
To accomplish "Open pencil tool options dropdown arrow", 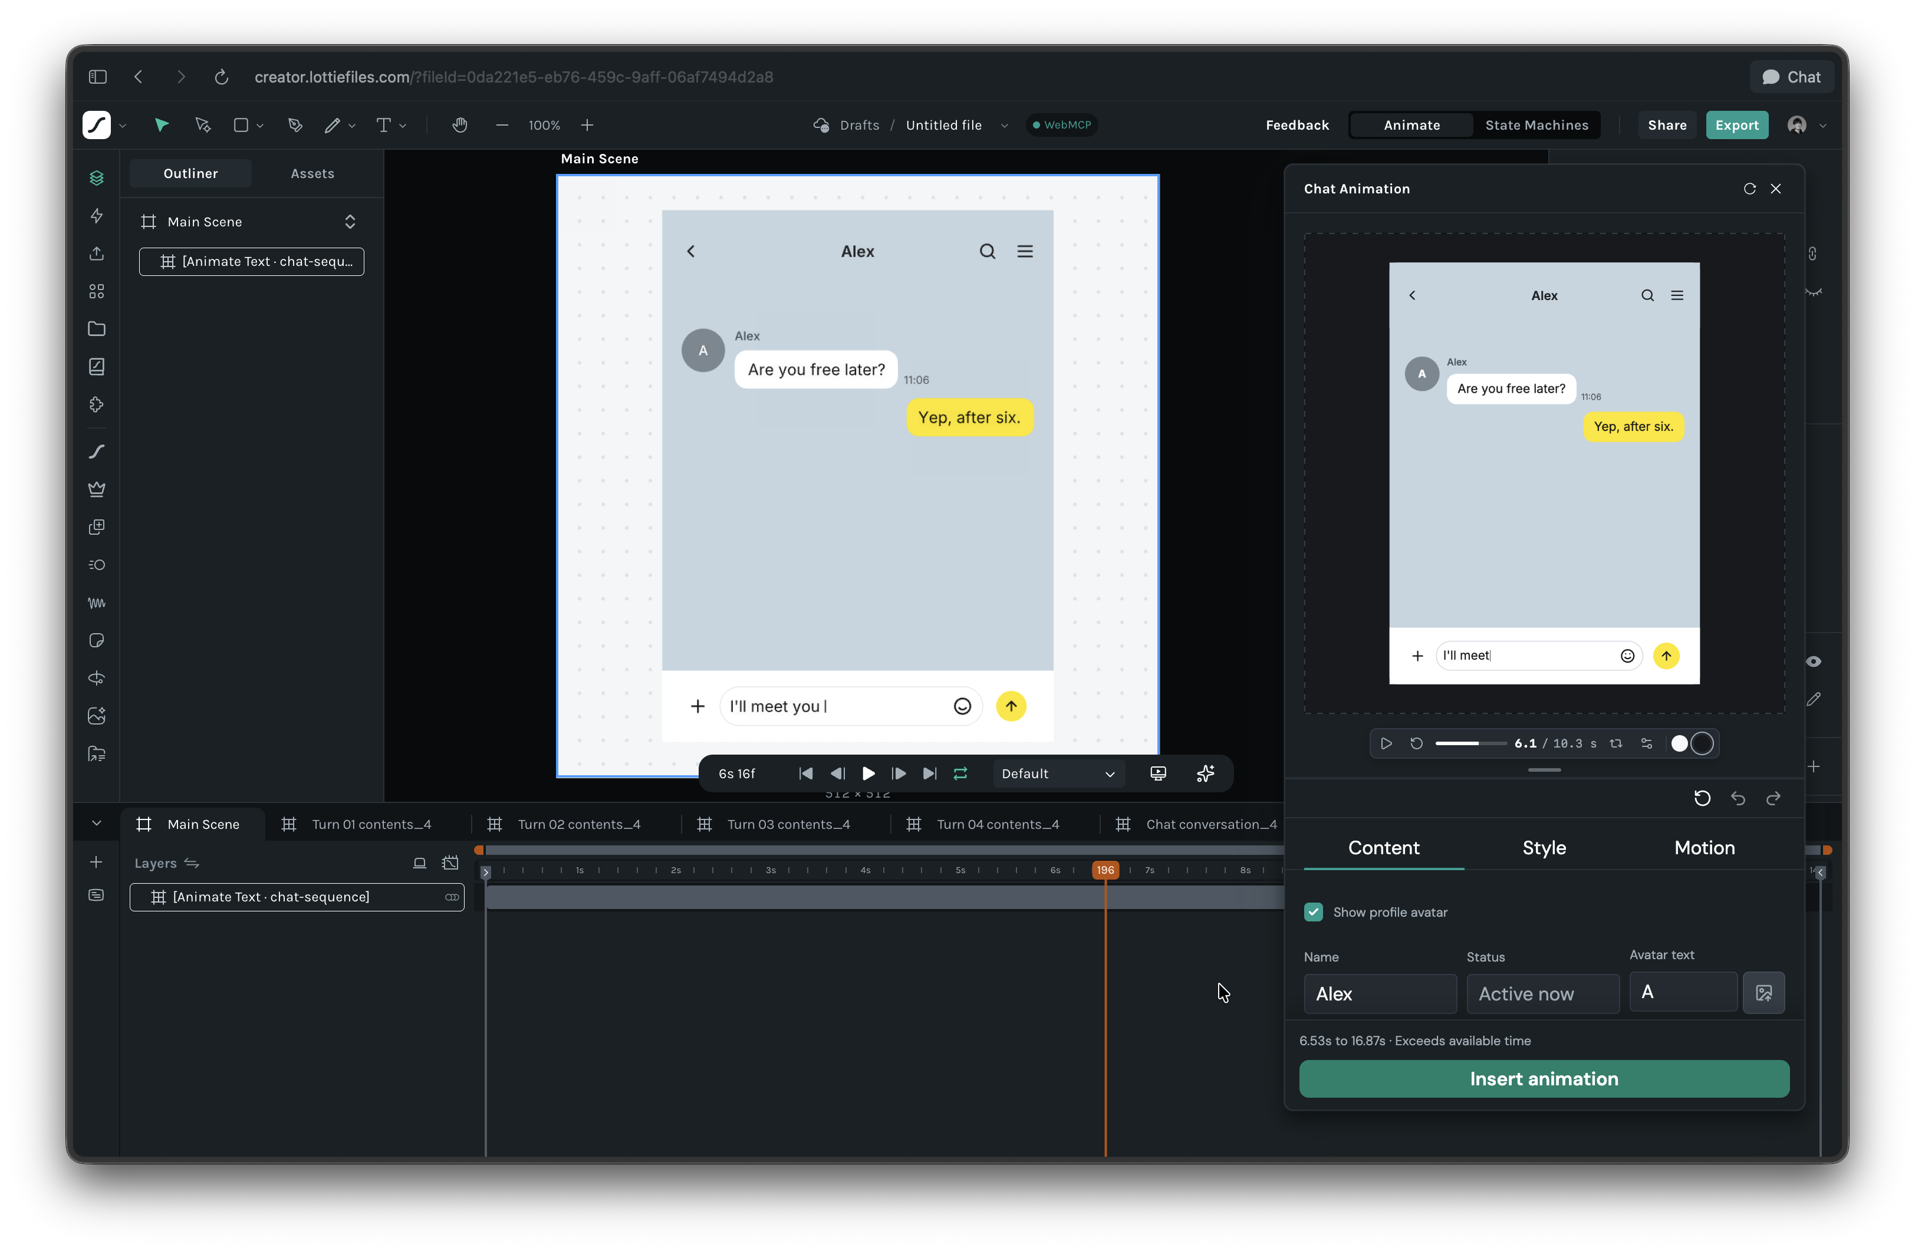I will [351, 126].
